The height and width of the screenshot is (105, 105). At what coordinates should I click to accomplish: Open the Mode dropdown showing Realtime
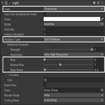click(x=74, y=24)
